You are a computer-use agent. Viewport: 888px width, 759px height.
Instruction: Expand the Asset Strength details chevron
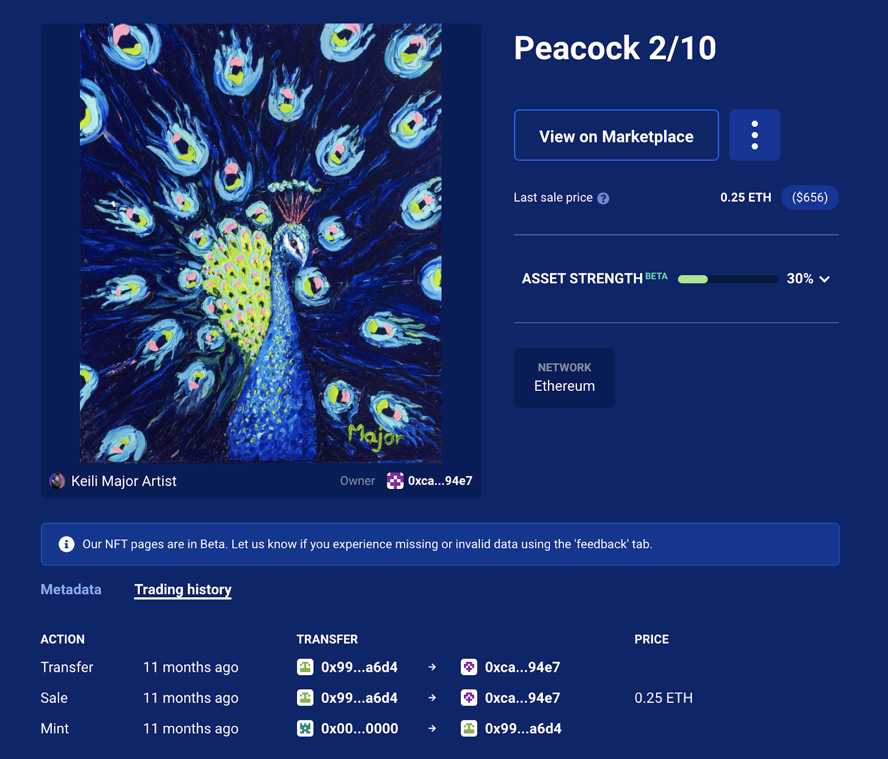pos(825,279)
